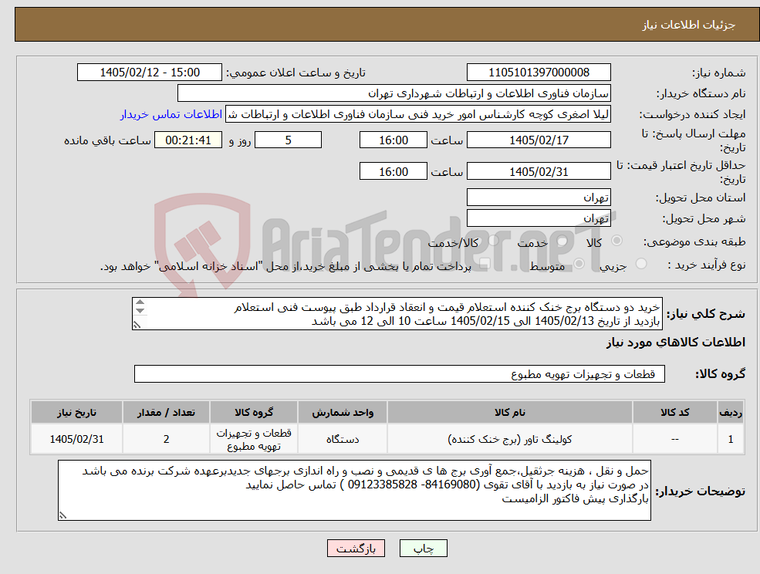The height and width of the screenshot is (574, 760).
Task: Grab resize handle of buyer notes box
Action: (x=62, y=515)
